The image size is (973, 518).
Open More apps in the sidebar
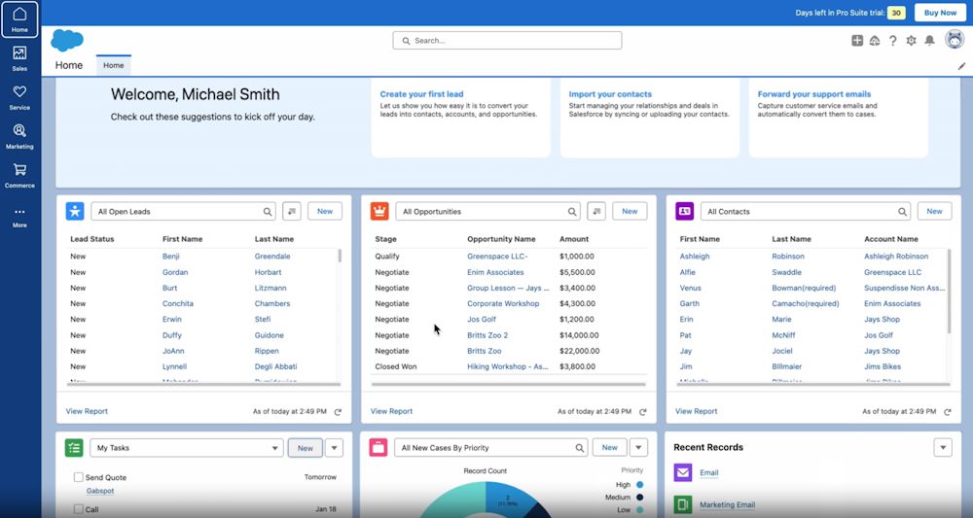pos(19,218)
